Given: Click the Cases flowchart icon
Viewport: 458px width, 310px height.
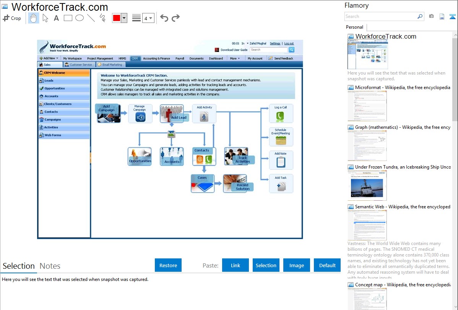Looking at the screenshot, I should coord(203,183).
